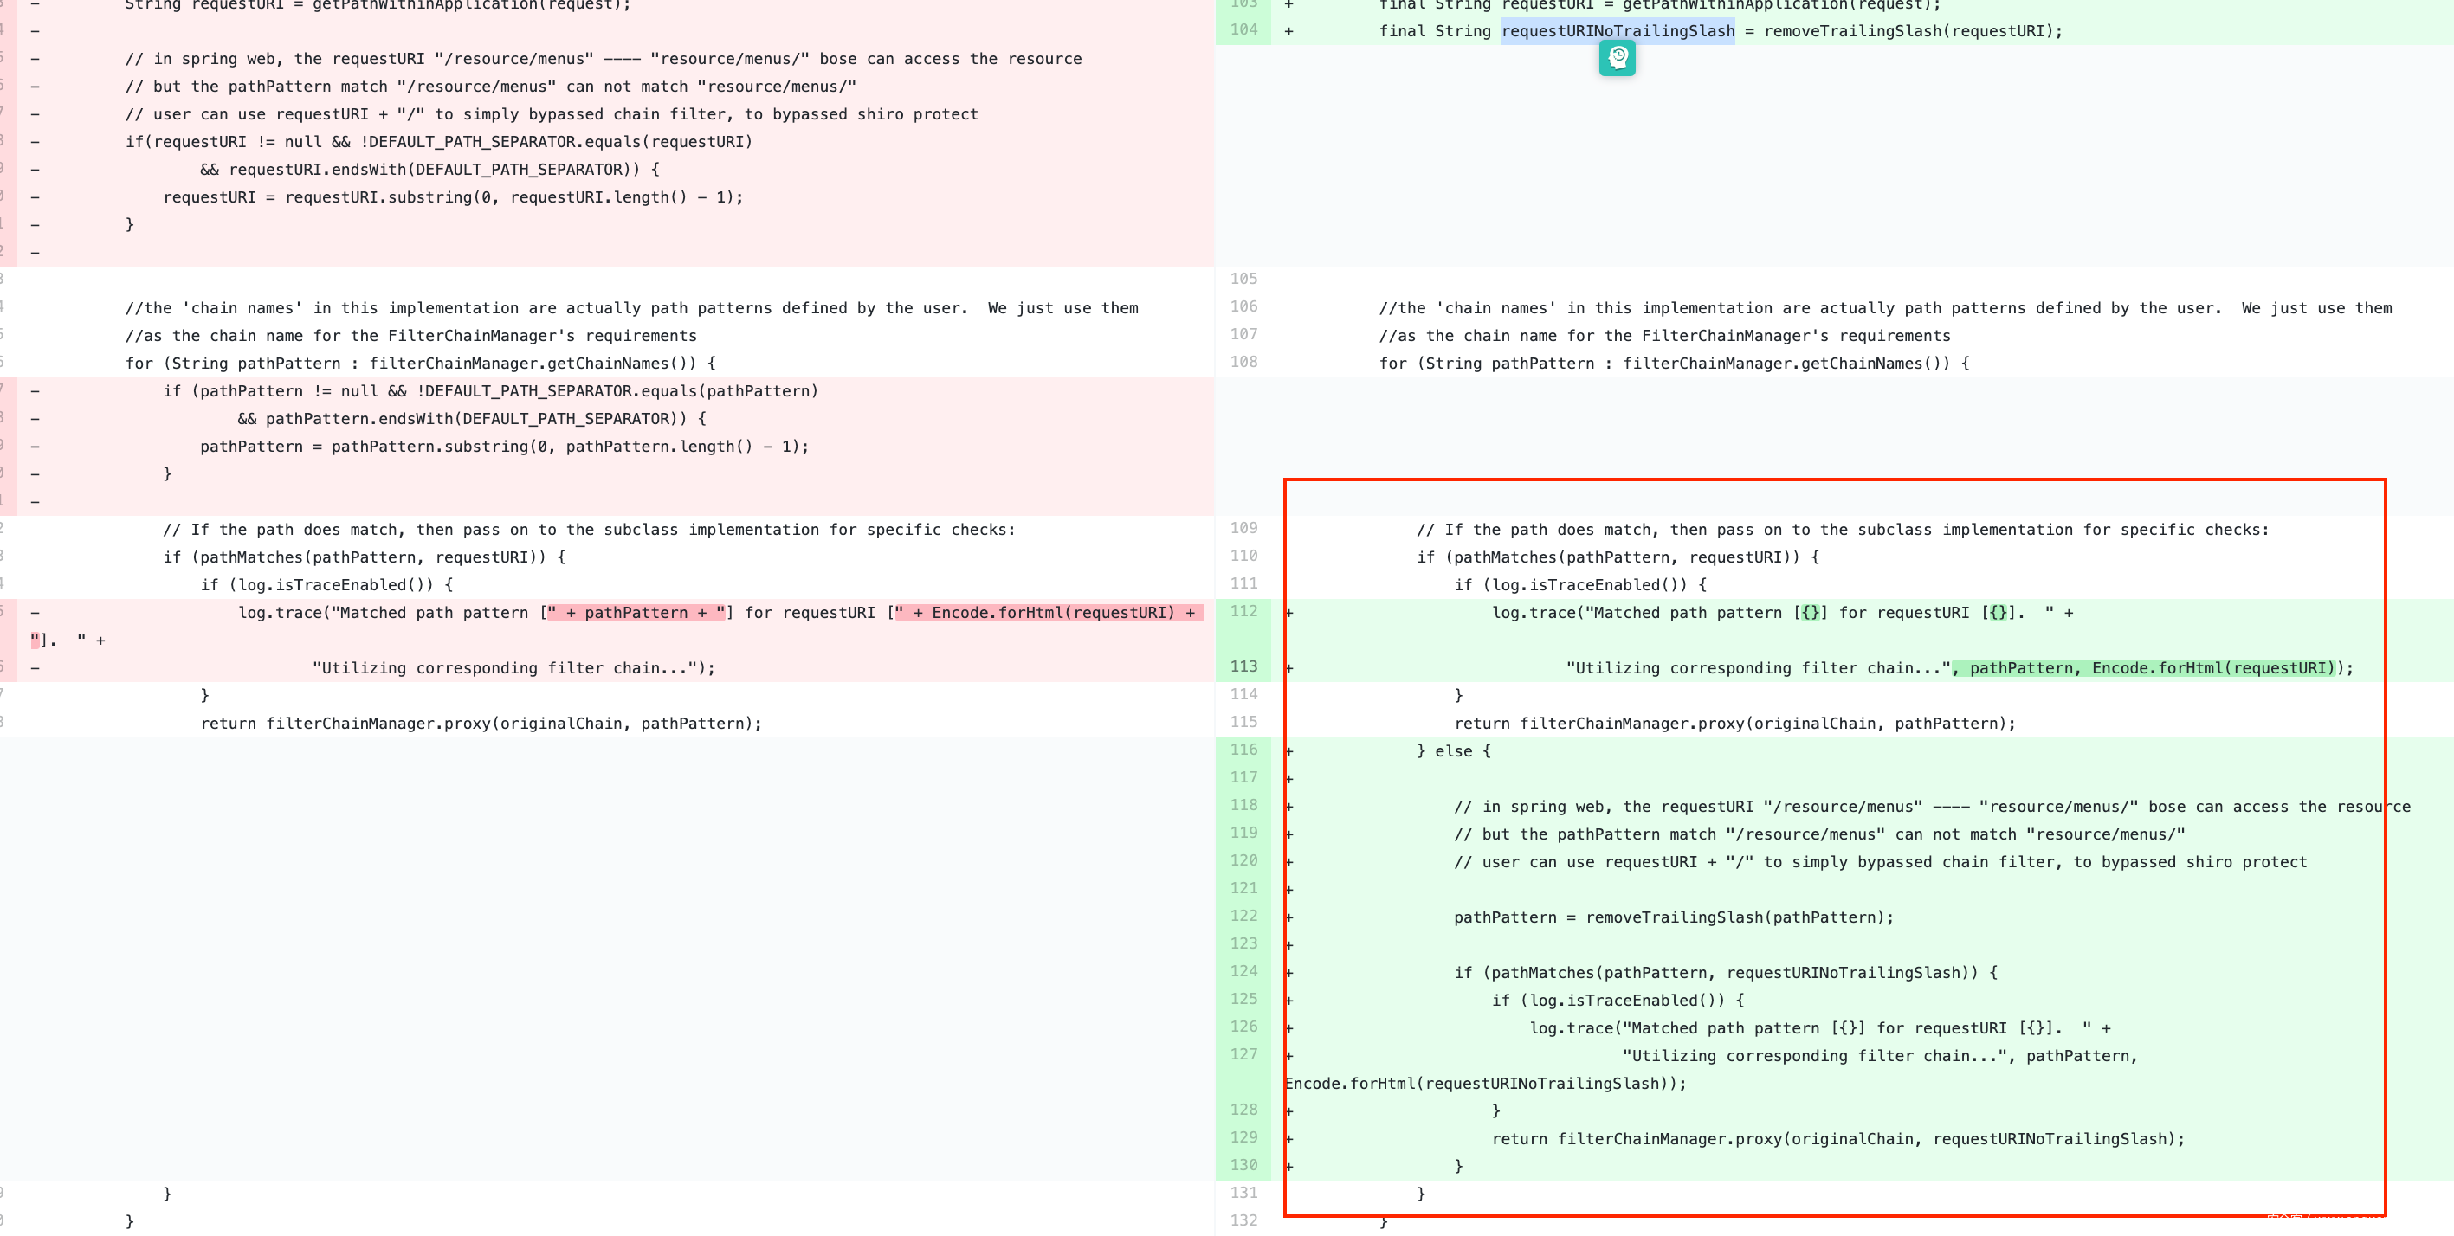Click line number 104 in the gutter
The image size is (2454, 1236).
[1243, 29]
